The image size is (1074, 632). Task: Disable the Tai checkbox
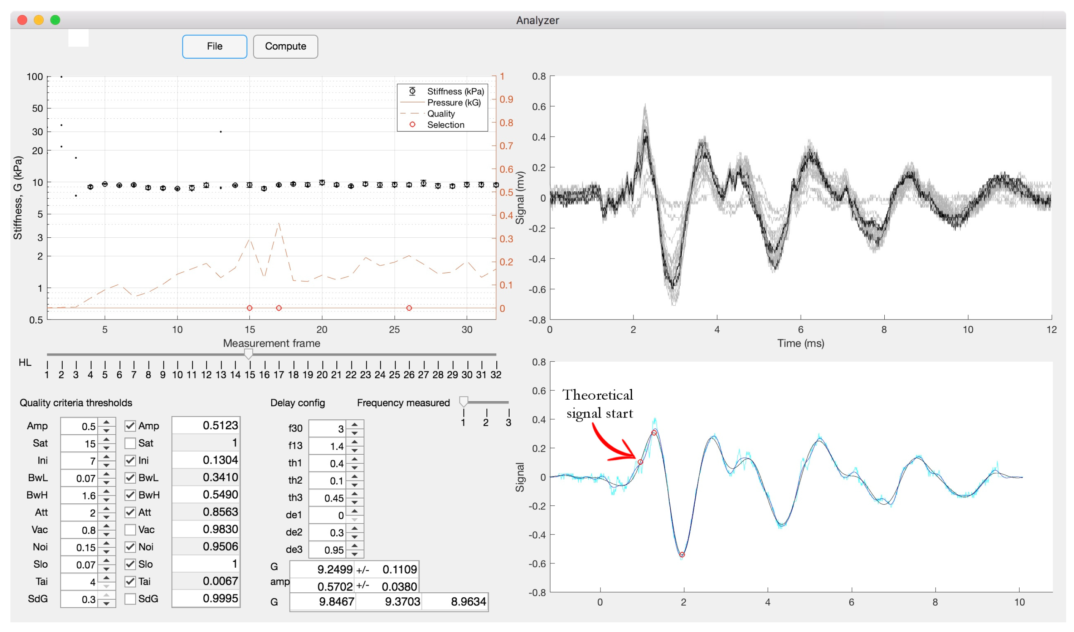coord(131,581)
